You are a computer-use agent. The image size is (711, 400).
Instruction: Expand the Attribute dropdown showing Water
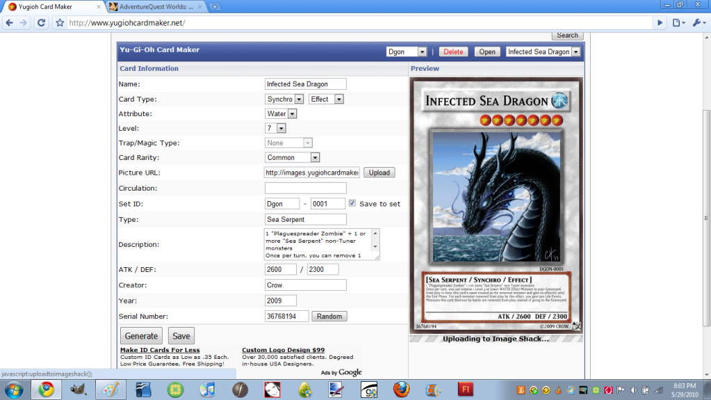281,113
